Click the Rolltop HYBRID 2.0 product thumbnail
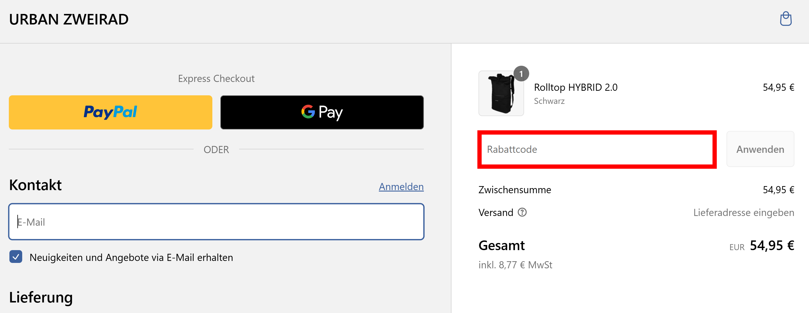The height and width of the screenshot is (313, 809). [501, 93]
